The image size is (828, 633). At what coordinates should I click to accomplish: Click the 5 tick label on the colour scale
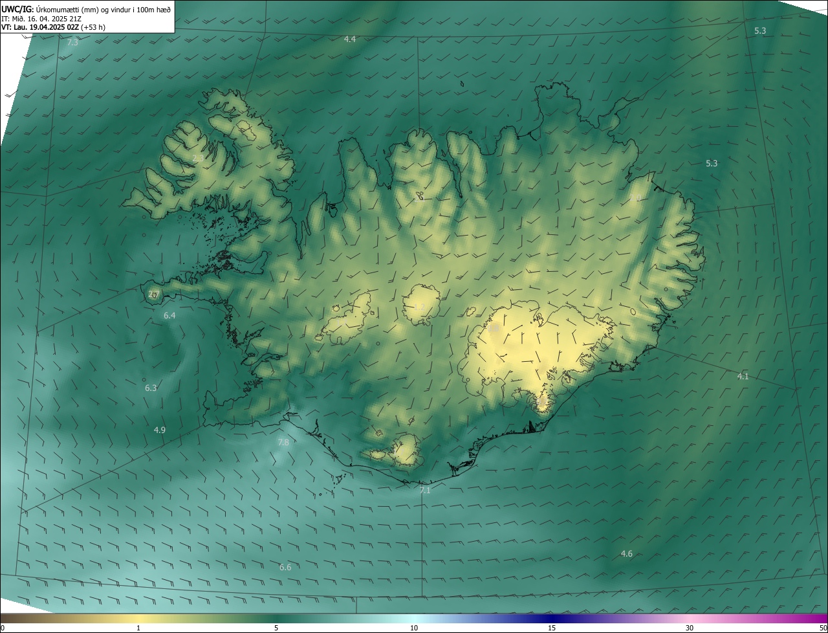(276, 628)
